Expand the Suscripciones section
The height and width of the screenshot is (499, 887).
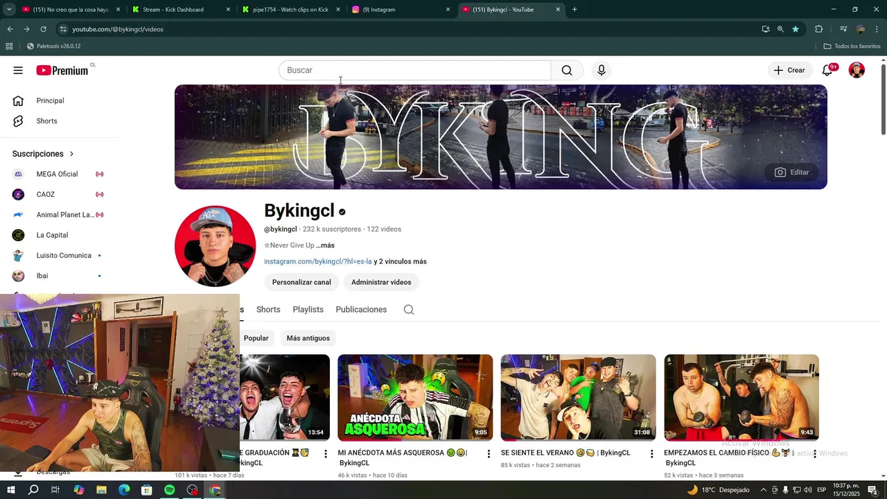coord(43,154)
